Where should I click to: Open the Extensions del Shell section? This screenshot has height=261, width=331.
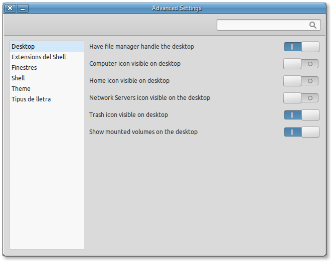39,57
